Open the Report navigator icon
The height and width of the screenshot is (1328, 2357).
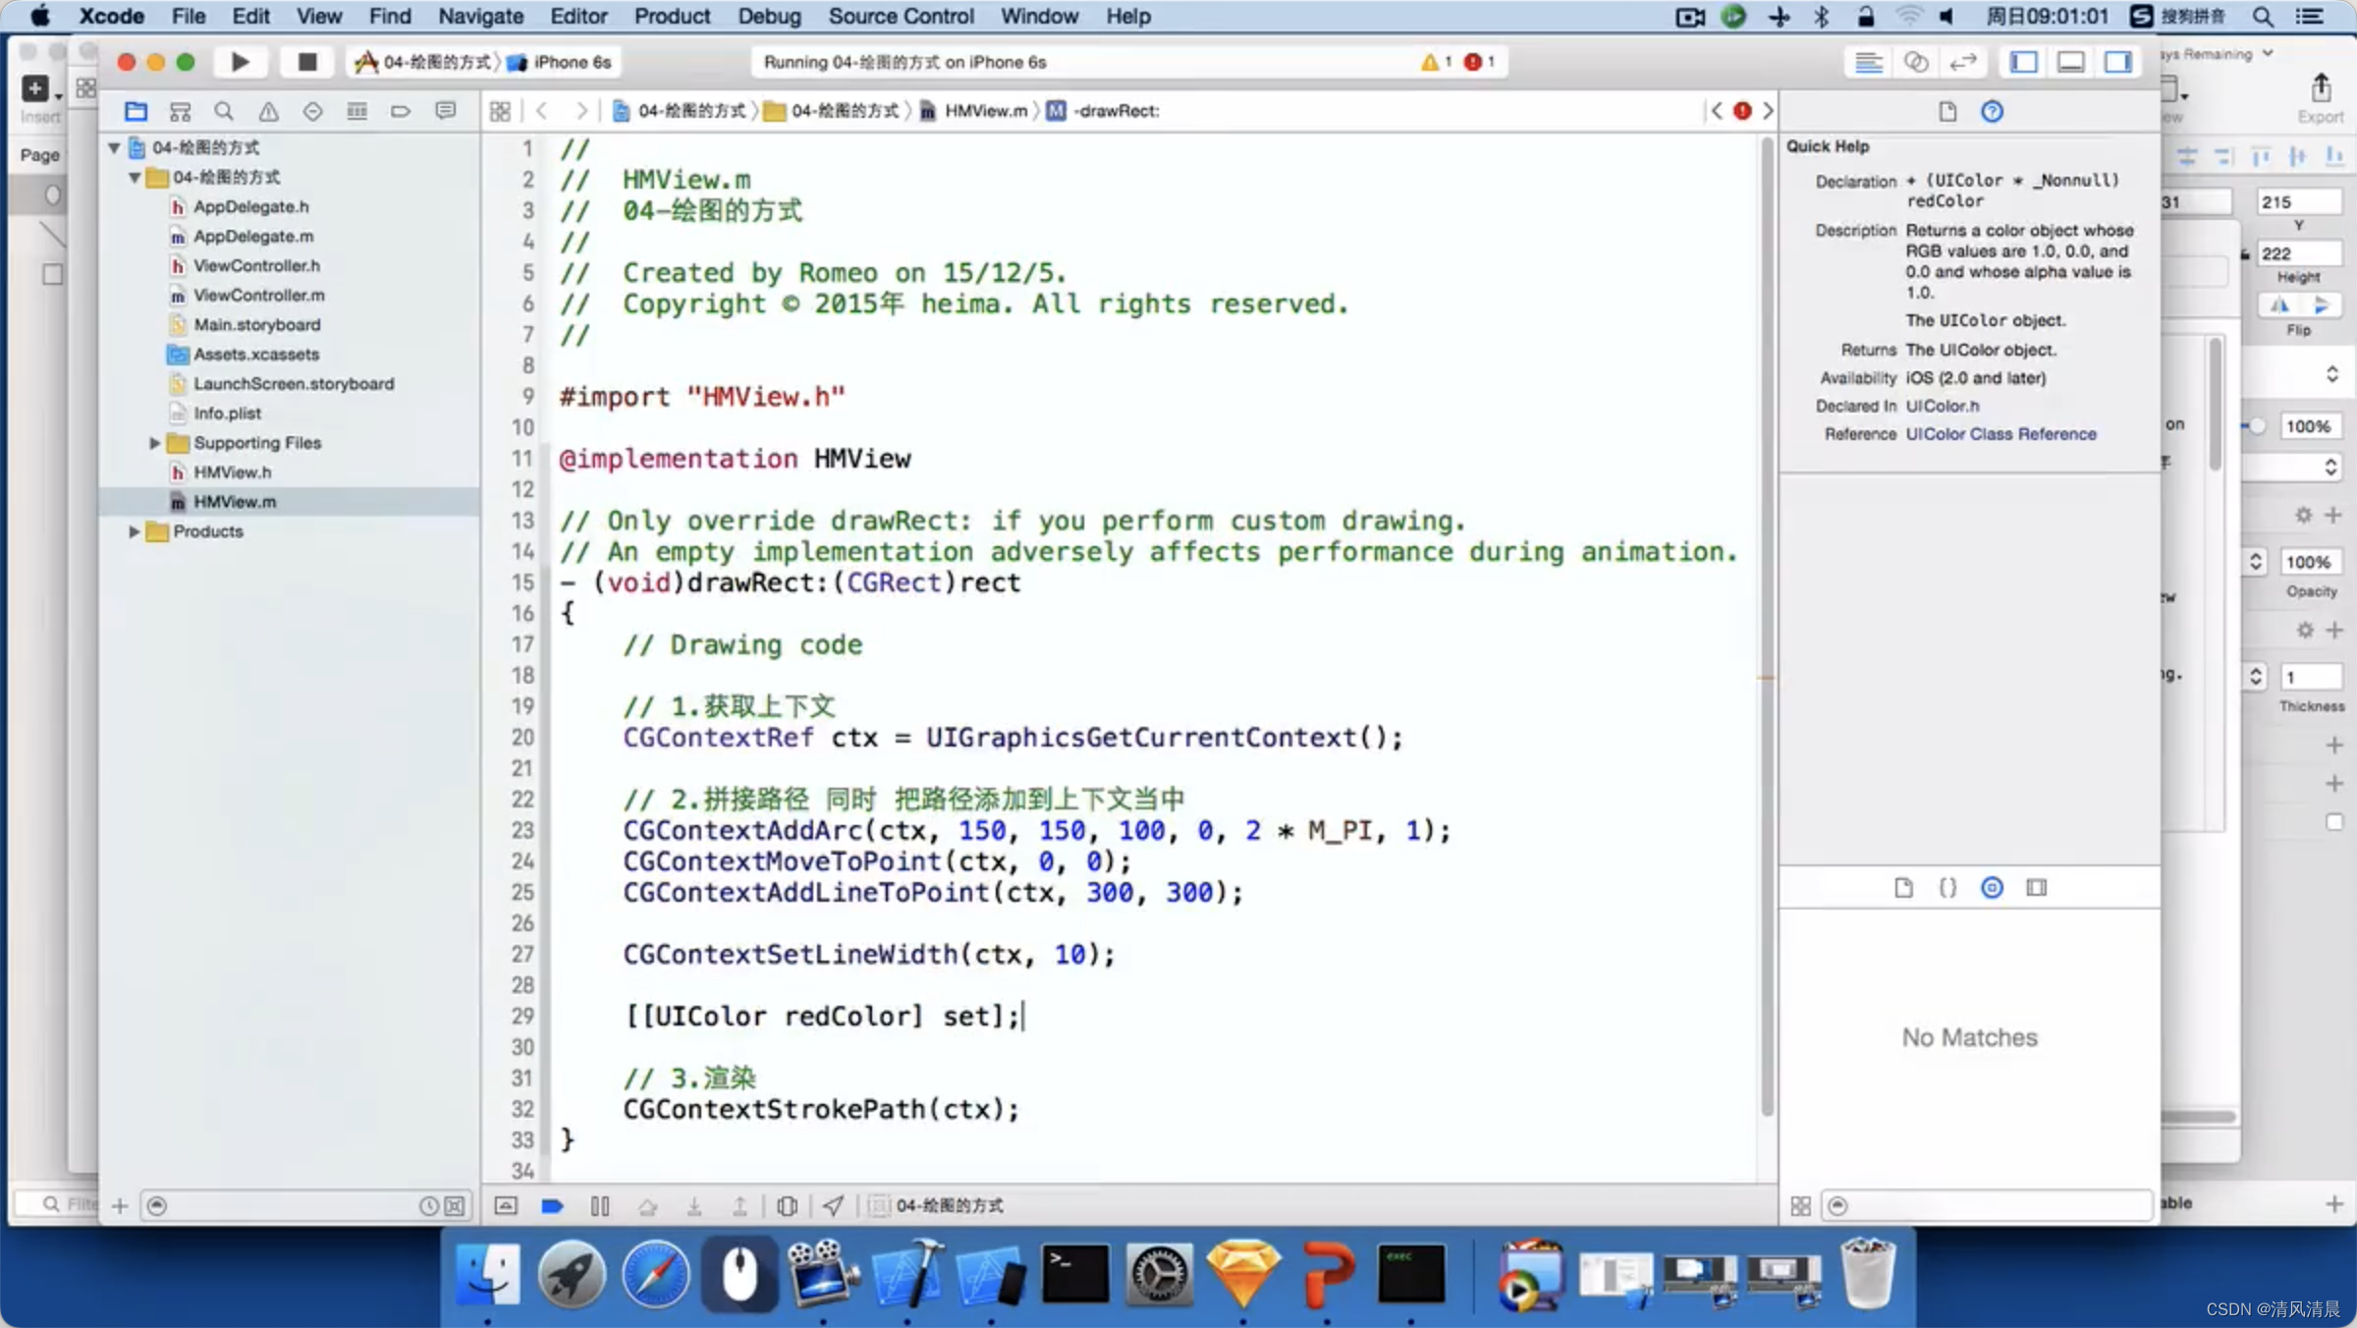446,111
